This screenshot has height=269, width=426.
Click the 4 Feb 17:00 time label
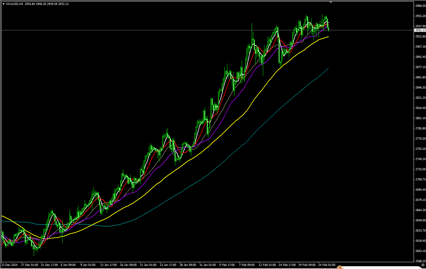tap(227, 265)
